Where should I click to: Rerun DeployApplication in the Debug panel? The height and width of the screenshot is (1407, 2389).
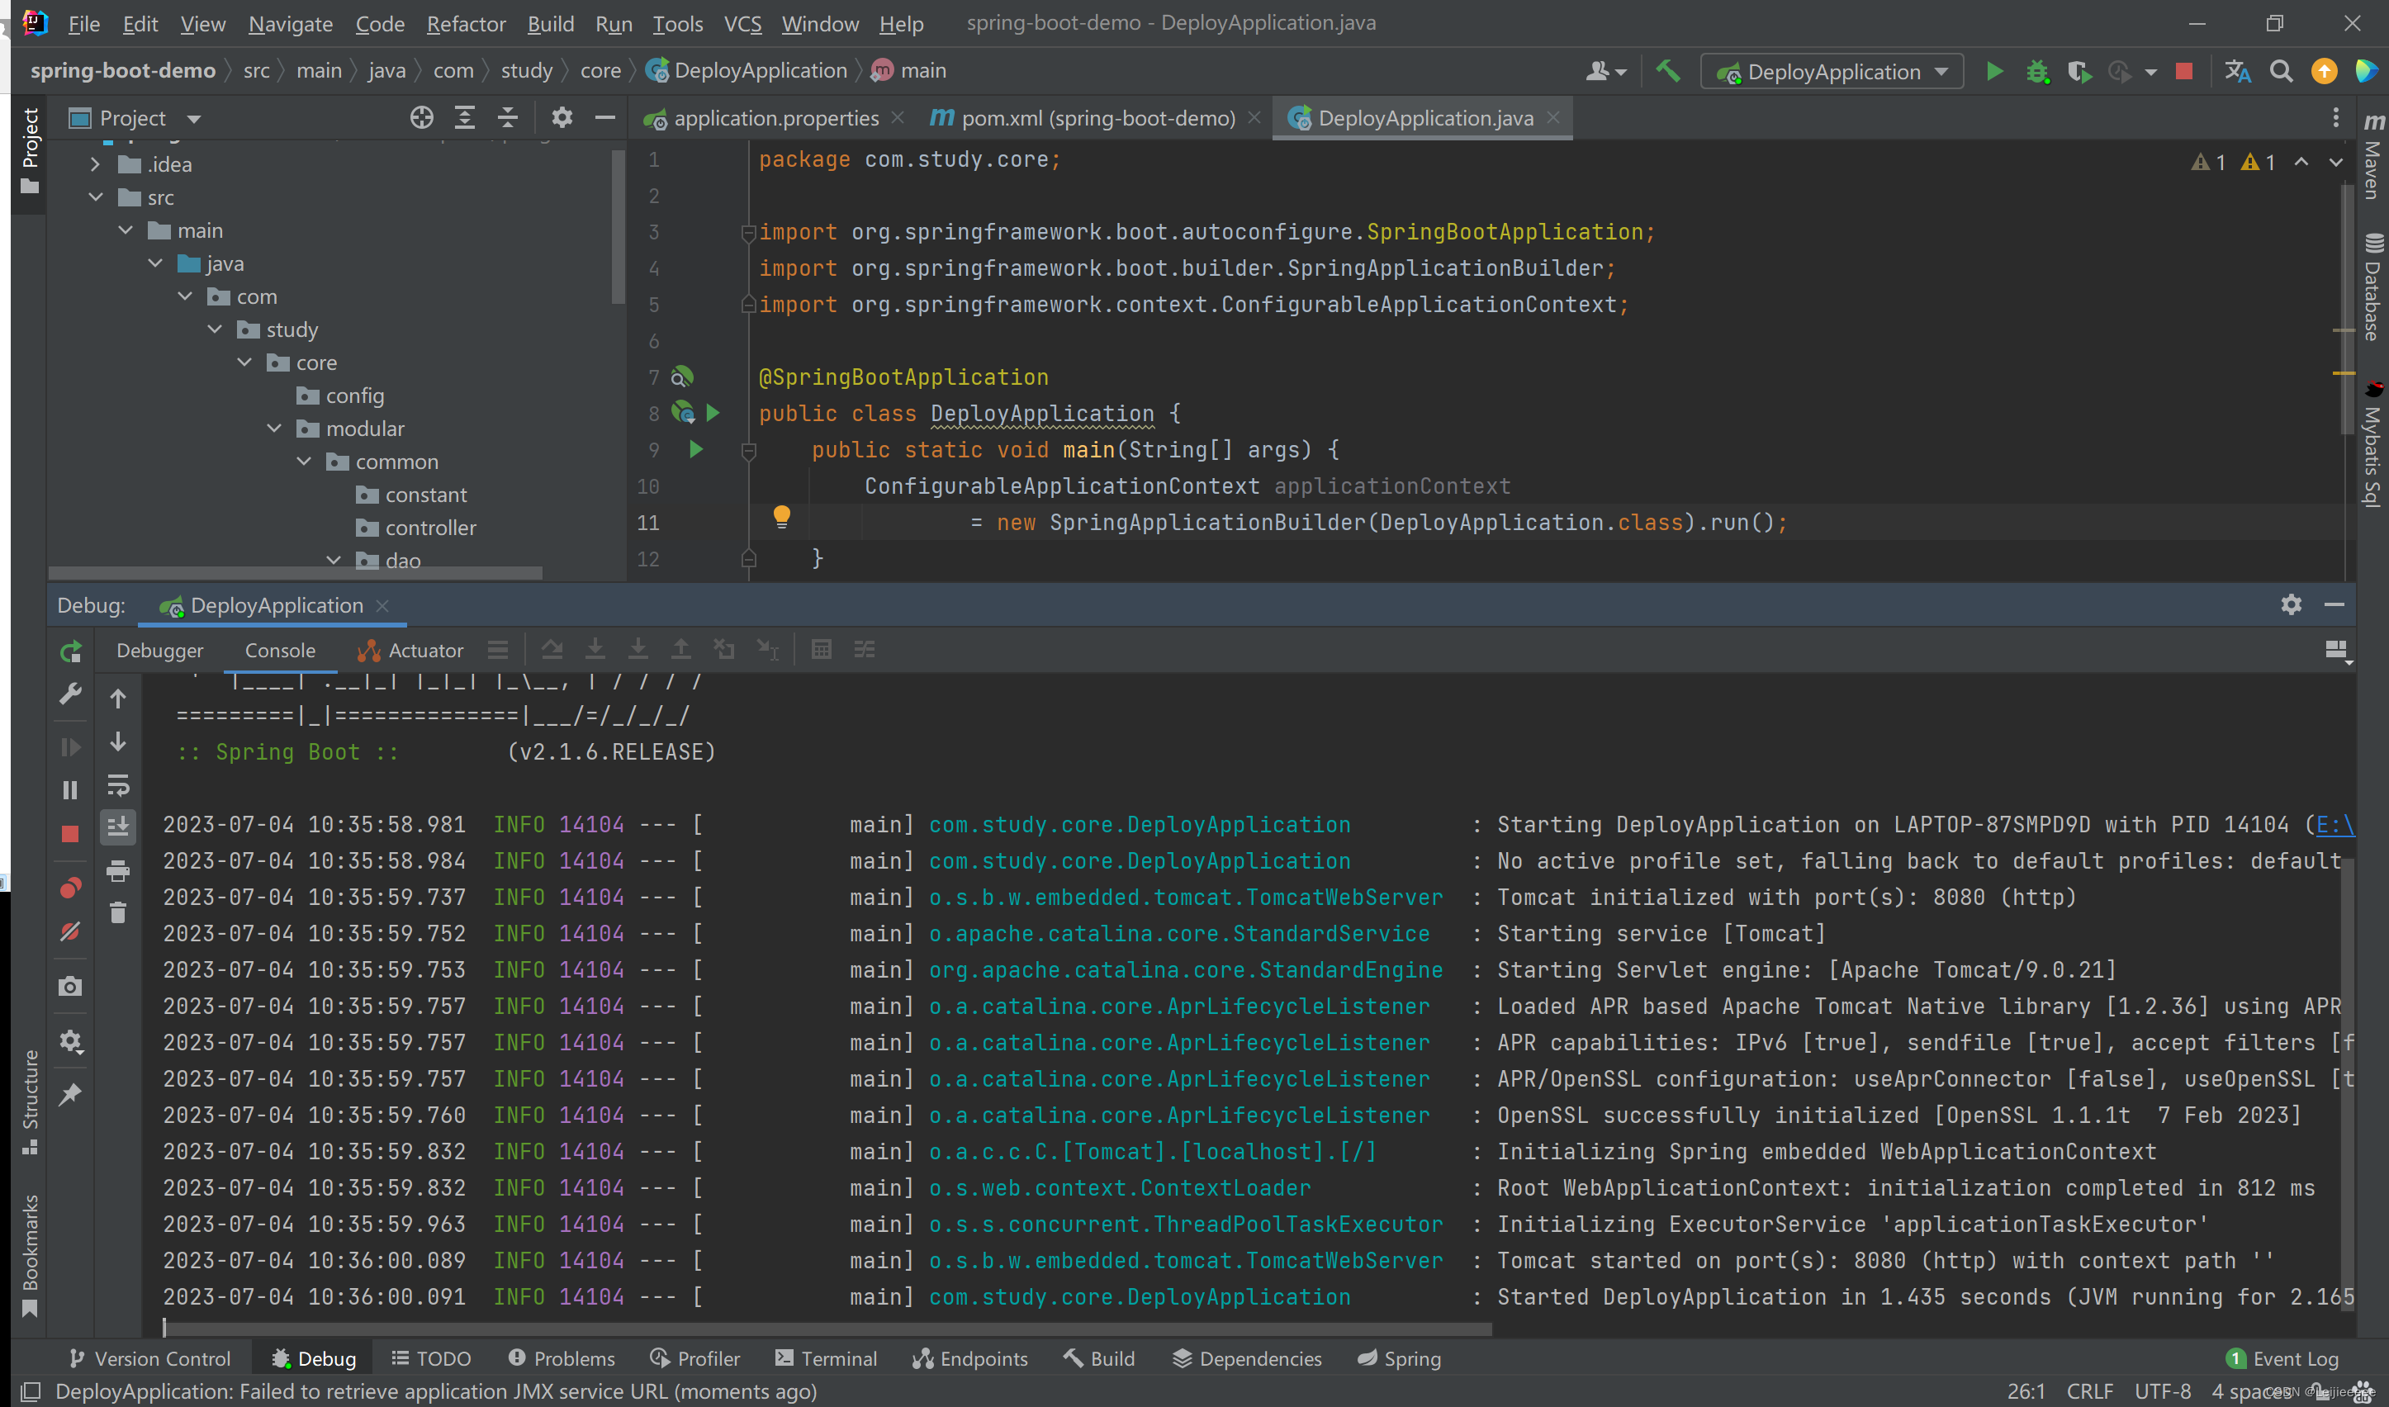click(x=71, y=651)
